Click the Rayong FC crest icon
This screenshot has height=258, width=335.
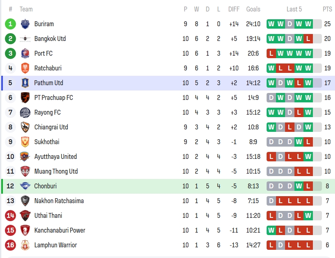[x=25, y=112]
